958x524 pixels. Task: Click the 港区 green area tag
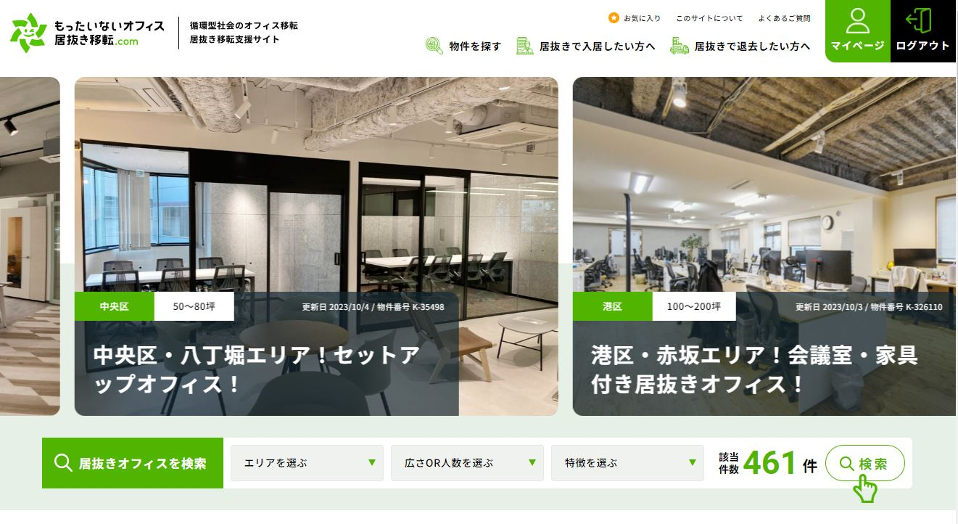(613, 306)
